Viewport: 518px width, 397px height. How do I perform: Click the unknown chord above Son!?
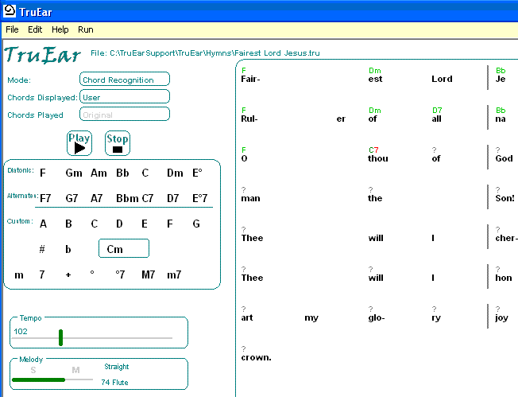[x=498, y=189]
